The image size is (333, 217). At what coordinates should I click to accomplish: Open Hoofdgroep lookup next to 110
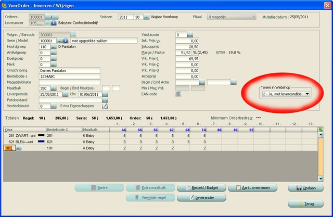tap(54, 47)
